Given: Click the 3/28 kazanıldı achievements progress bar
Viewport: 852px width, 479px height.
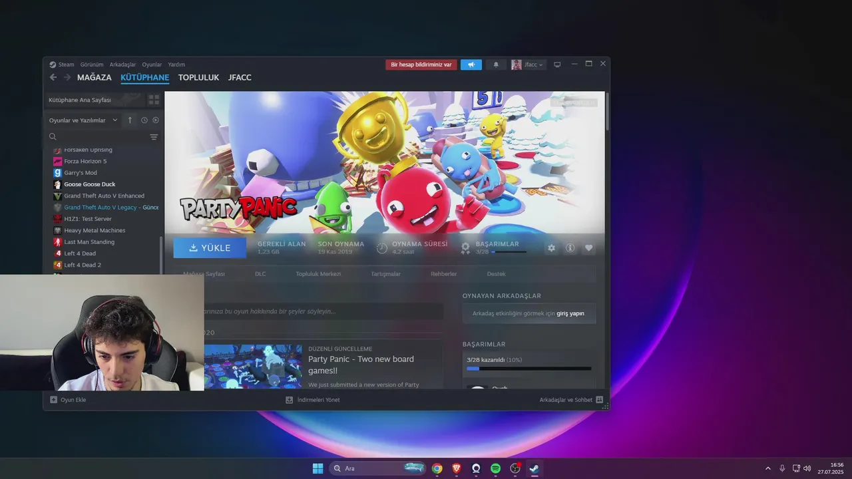Looking at the screenshot, I should pyautogui.click(x=529, y=369).
